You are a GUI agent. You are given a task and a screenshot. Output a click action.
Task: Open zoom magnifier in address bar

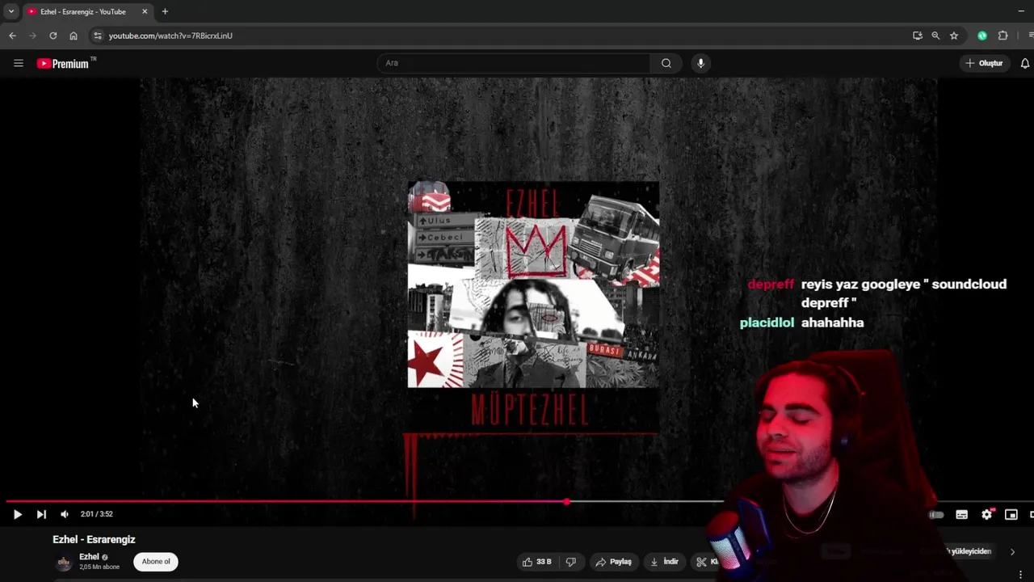click(935, 36)
